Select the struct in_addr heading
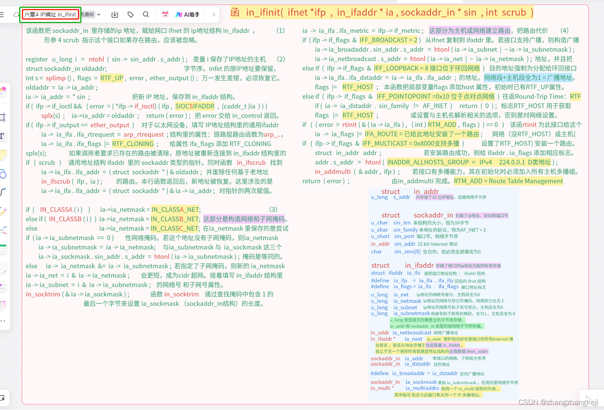Screen dimensions: 604x410 point(410,191)
